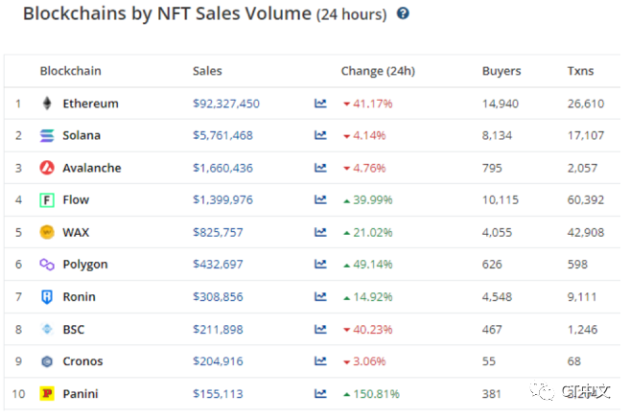Open the Ethereum row chart icon
The image size is (630, 418).
coord(320,104)
